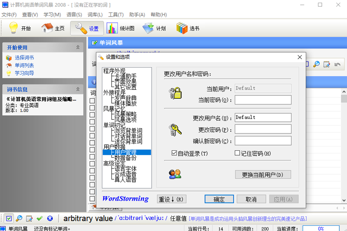Click bottom bar checkbox mark icon

pyautogui.click(x=9, y=218)
